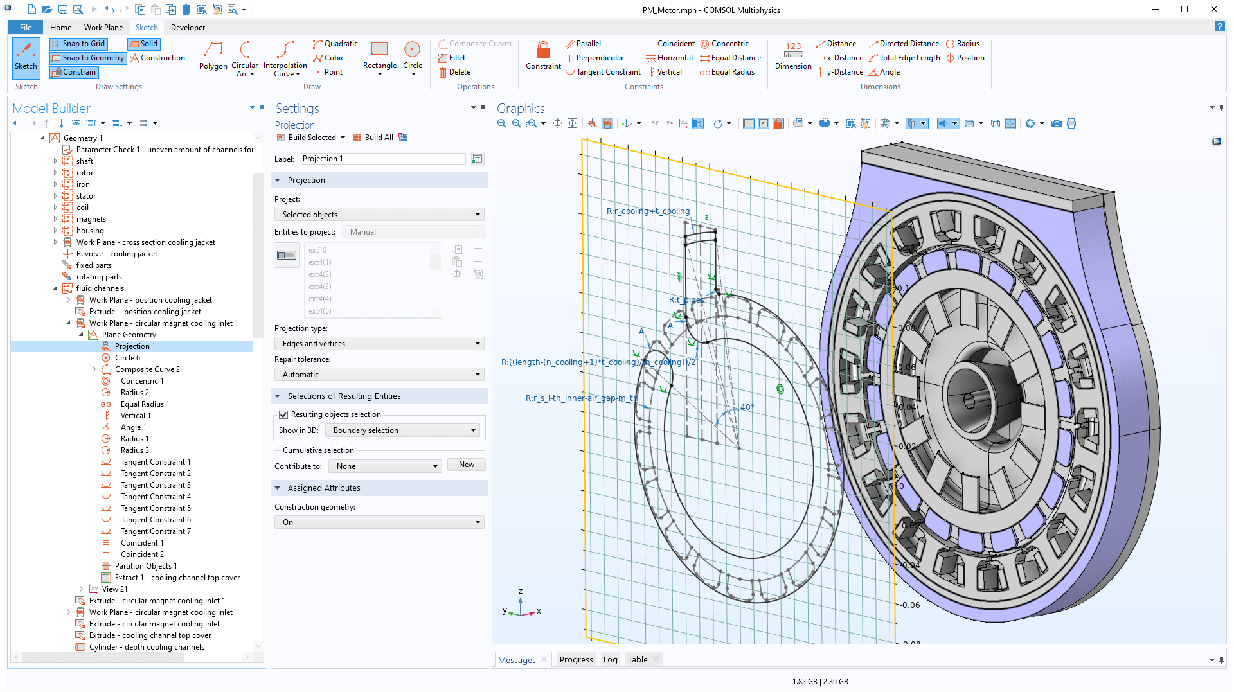Screen dimensions: 1234x692
Task: Apply the Tangent Constraint tool
Action: (x=602, y=71)
